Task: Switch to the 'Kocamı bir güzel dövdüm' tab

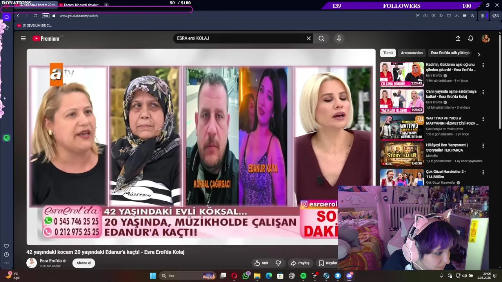Action: (x=80, y=5)
